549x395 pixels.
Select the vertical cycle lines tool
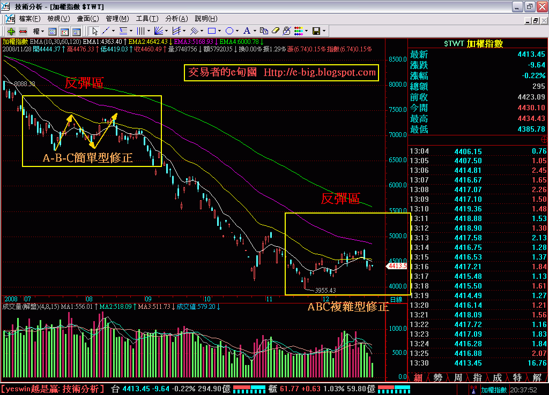(x=141, y=31)
